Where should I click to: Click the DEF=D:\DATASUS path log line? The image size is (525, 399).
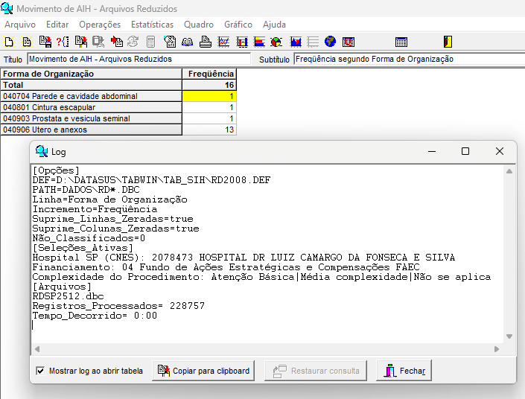pyautogui.click(x=151, y=180)
